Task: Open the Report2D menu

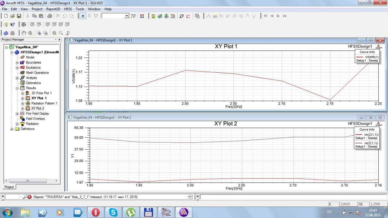Action: pyautogui.click(x=53, y=9)
